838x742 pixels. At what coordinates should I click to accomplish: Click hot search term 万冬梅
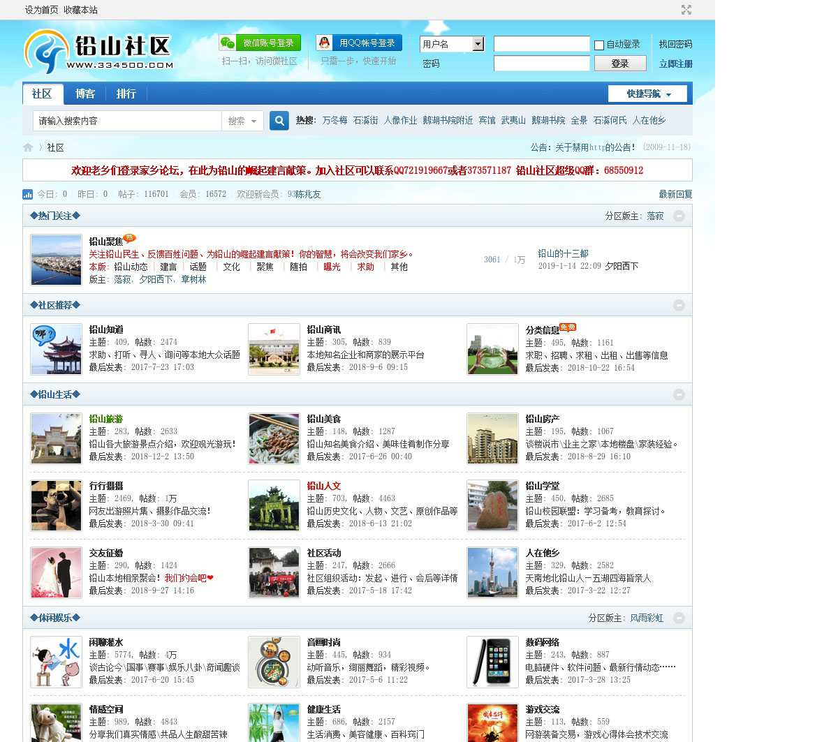[x=335, y=120]
